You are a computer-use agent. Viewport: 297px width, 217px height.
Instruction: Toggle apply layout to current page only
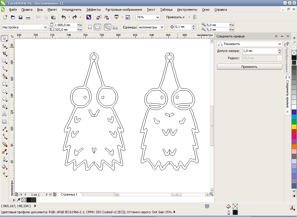point(115,28)
